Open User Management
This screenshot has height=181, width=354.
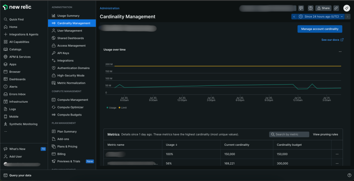click(x=67, y=31)
